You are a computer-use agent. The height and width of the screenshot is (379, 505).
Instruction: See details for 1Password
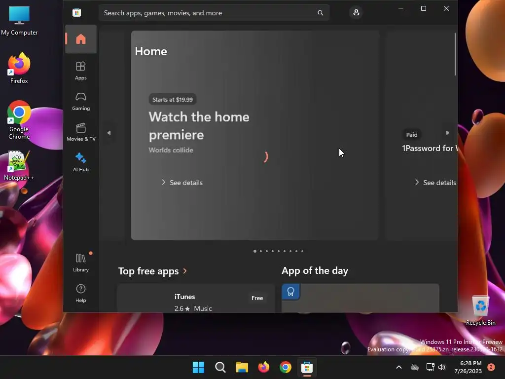click(x=436, y=183)
